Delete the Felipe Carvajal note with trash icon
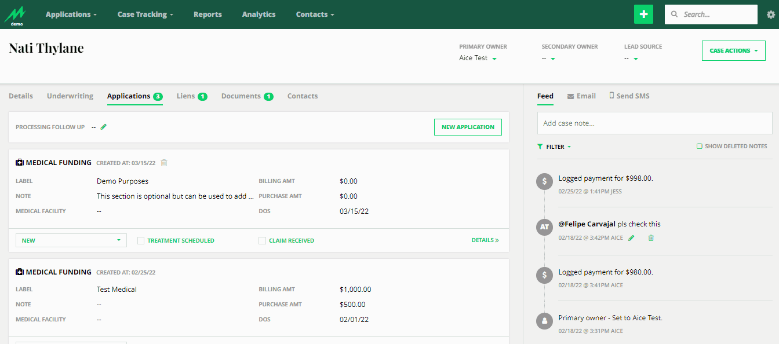This screenshot has width=779, height=344. tap(651, 237)
